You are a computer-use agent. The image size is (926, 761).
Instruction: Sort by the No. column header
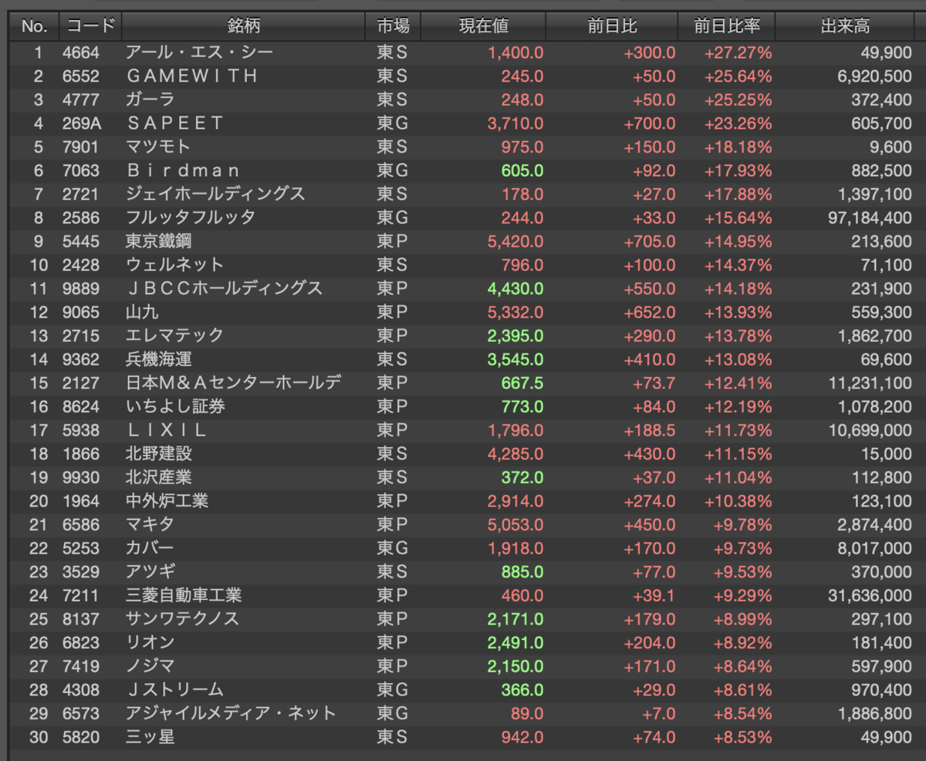click(x=34, y=26)
